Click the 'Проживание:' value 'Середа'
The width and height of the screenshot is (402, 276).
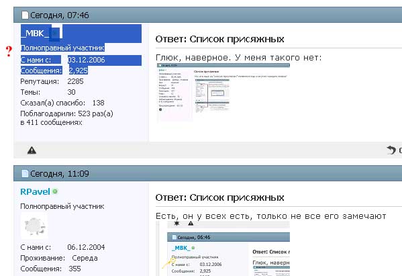point(85,258)
